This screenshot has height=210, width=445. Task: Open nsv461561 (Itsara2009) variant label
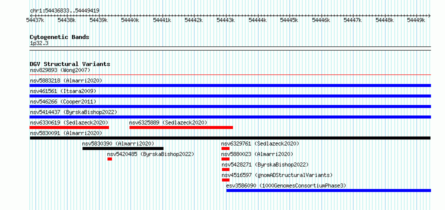pyautogui.click(x=63, y=91)
